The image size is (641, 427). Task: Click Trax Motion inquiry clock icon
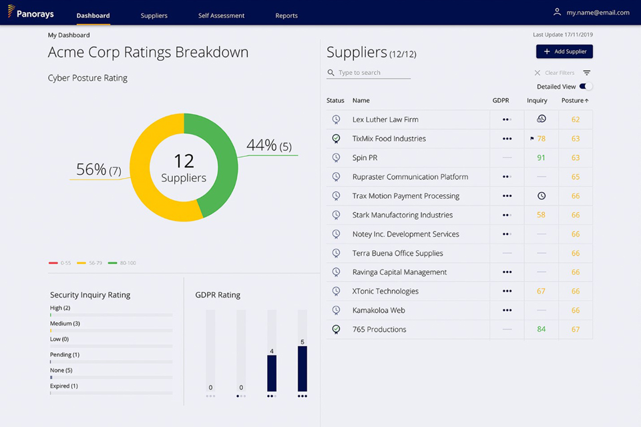(x=541, y=196)
